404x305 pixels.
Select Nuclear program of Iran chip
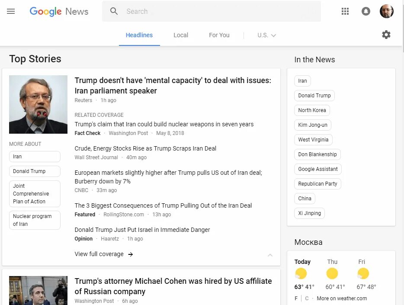click(x=35, y=220)
